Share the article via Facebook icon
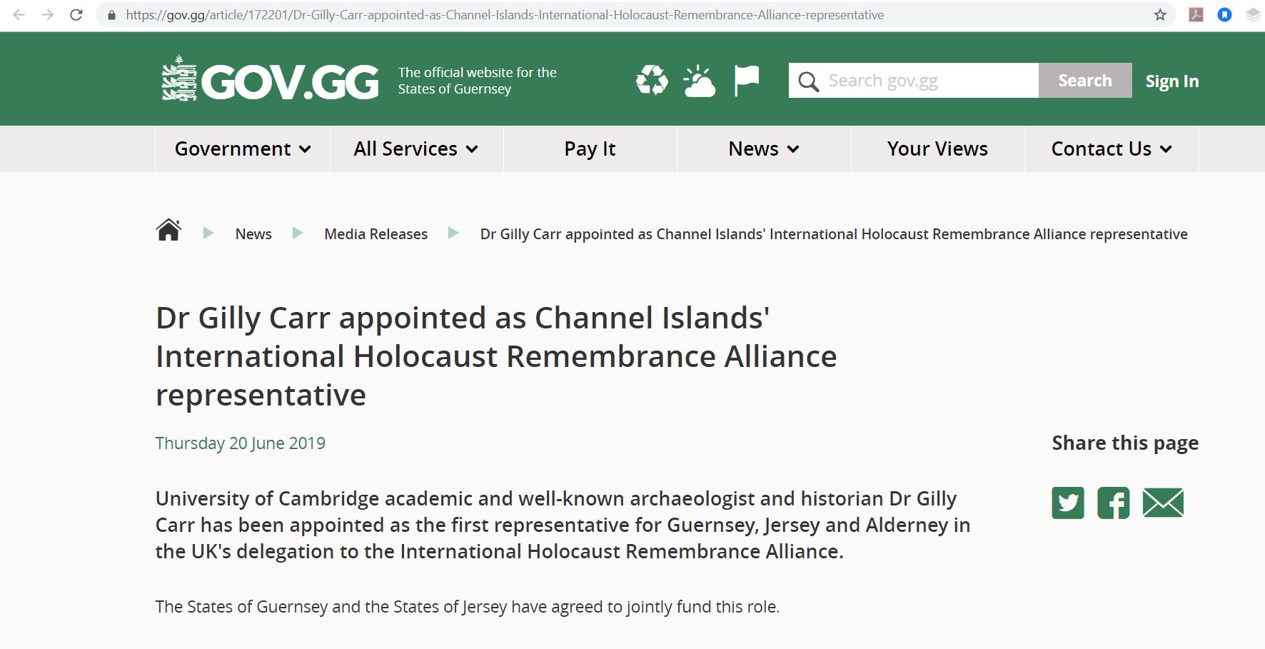This screenshot has width=1265, height=649. [x=1114, y=503]
